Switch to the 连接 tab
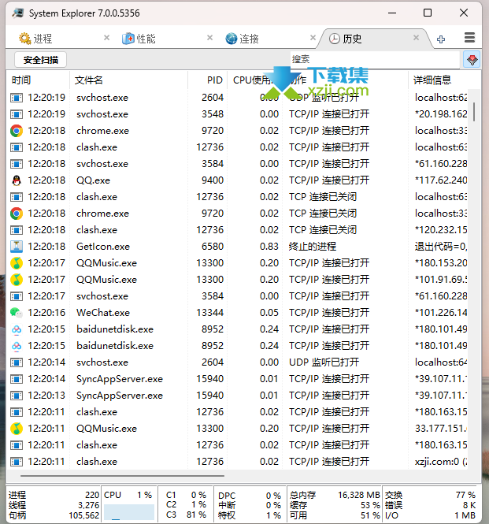489x524 pixels. (242, 39)
